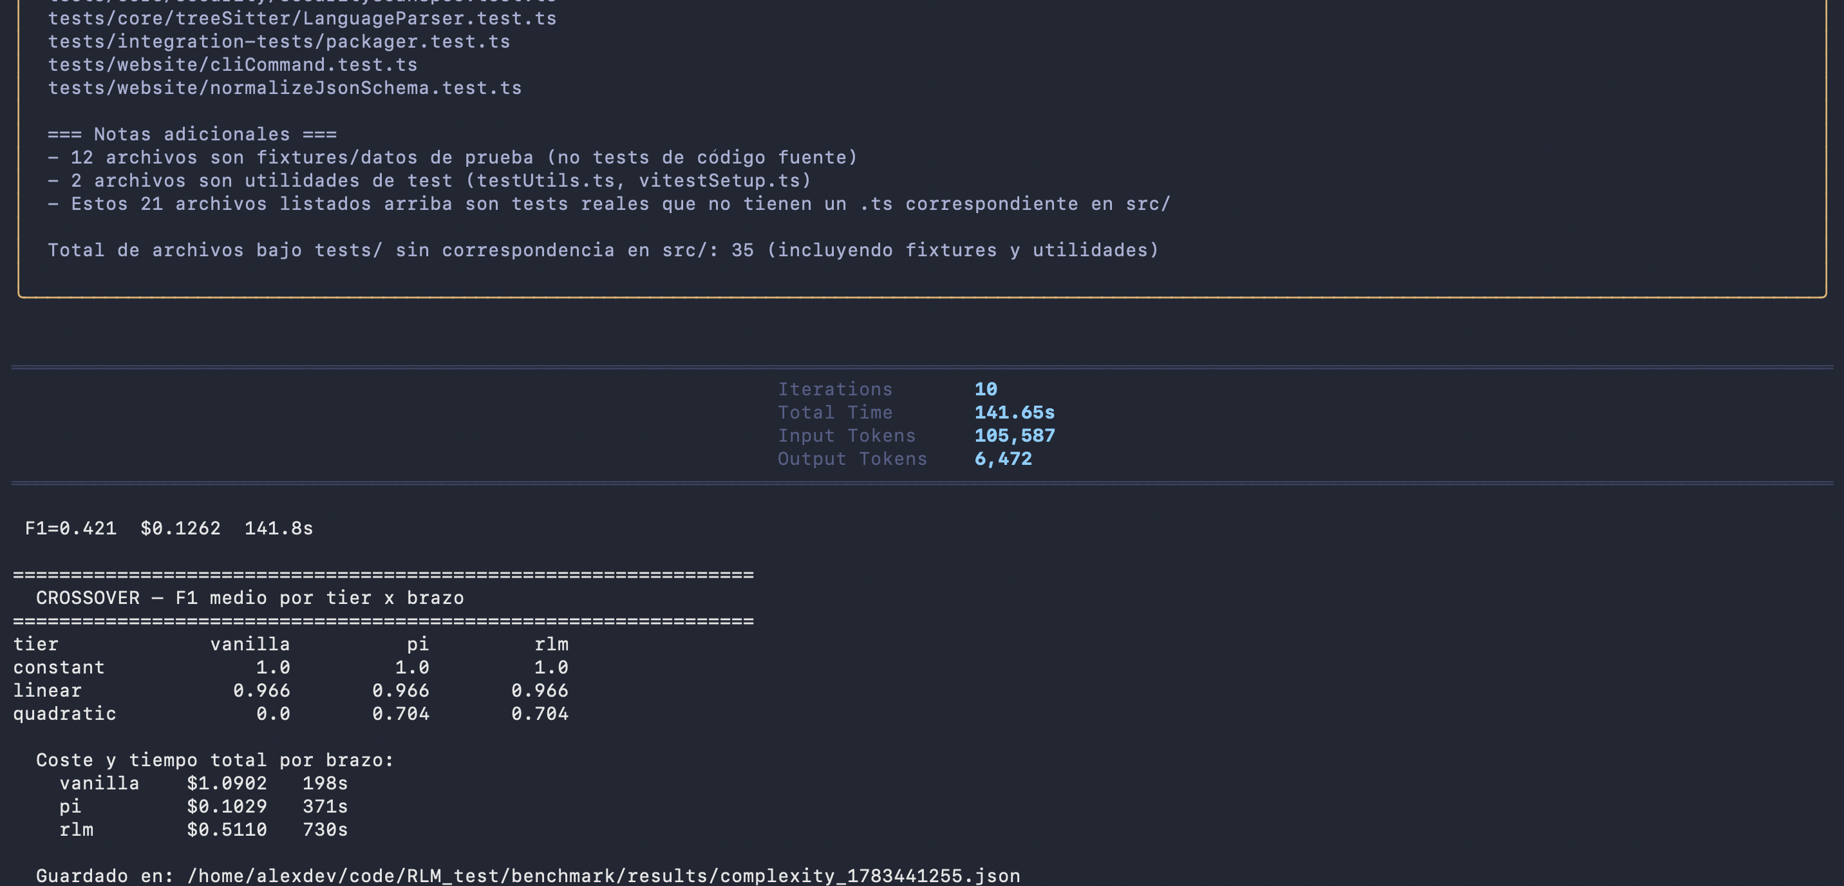Image resolution: width=1844 pixels, height=886 pixels.
Task: Click the 'pi' column header
Action: pos(418,645)
